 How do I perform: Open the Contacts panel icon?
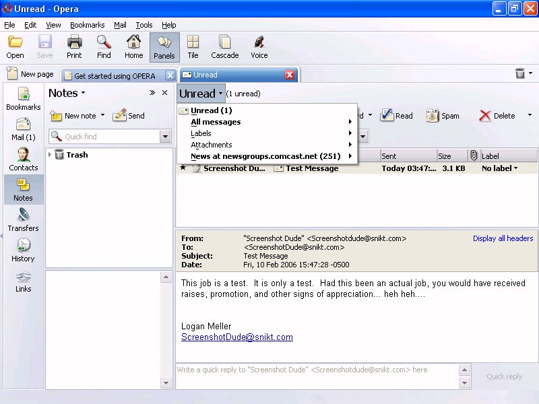pyautogui.click(x=23, y=160)
